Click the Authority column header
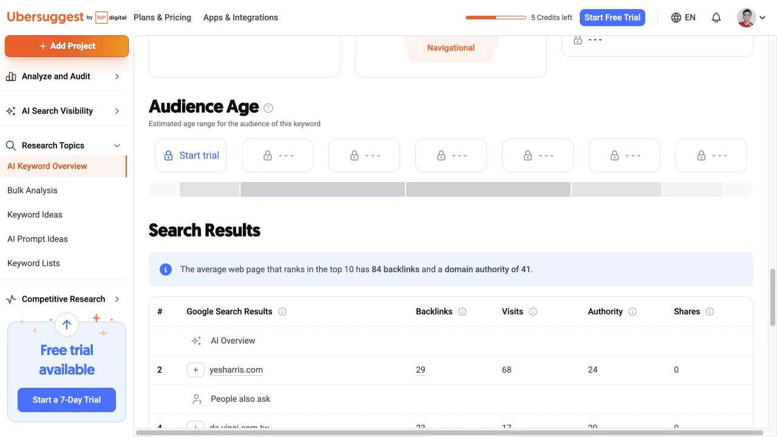 605,311
